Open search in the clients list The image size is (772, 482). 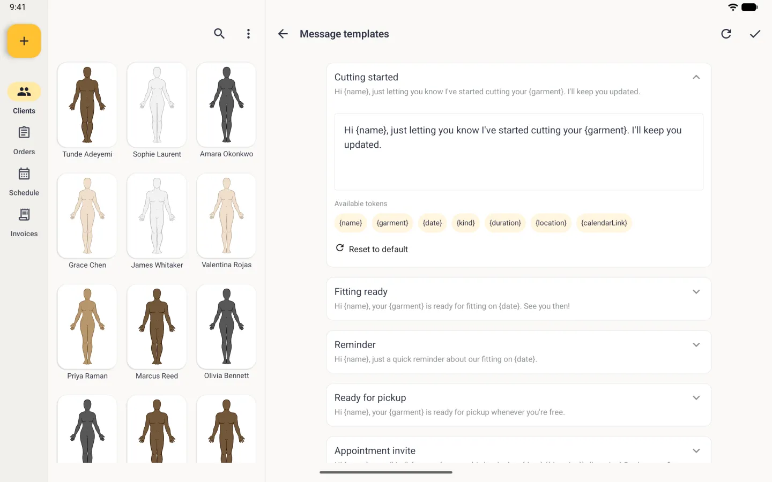[219, 34]
